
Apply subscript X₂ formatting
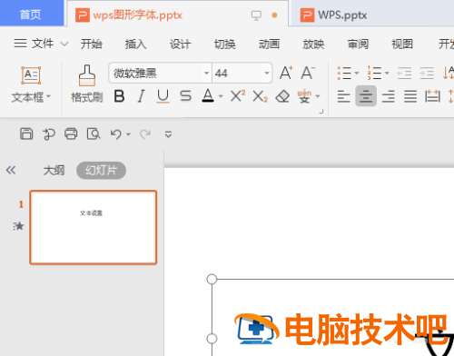pyautogui.click(x=261, y=96)
